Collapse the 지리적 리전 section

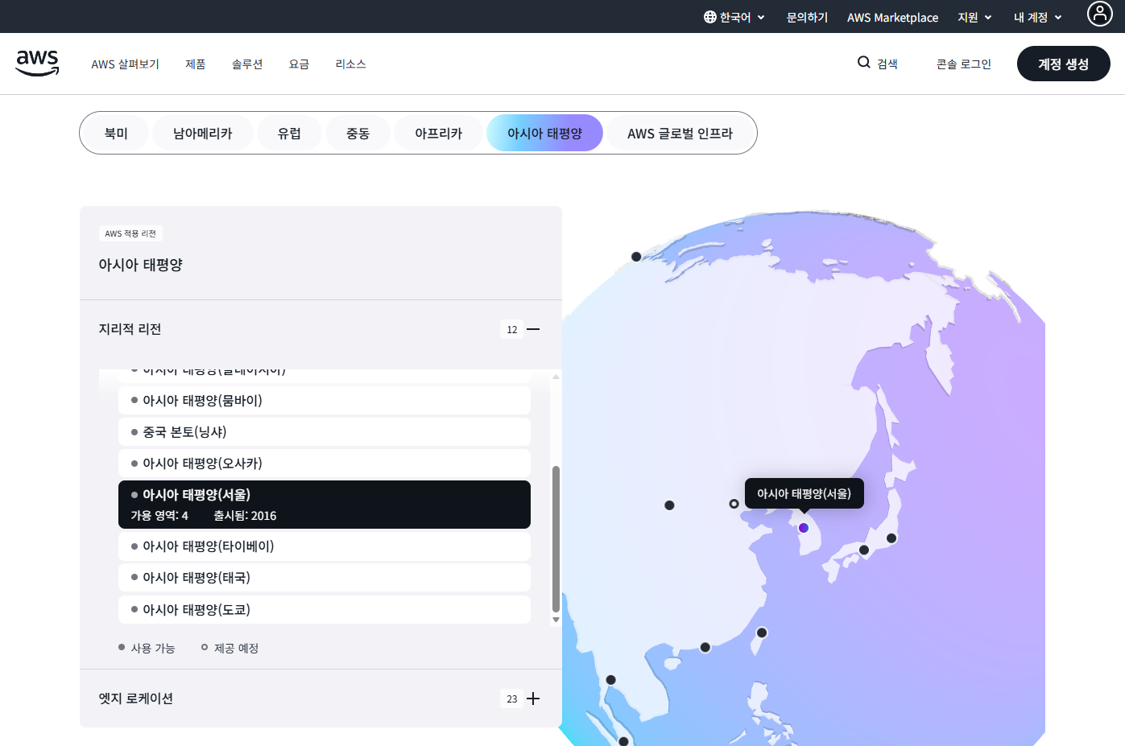click(x=533, y=329)
